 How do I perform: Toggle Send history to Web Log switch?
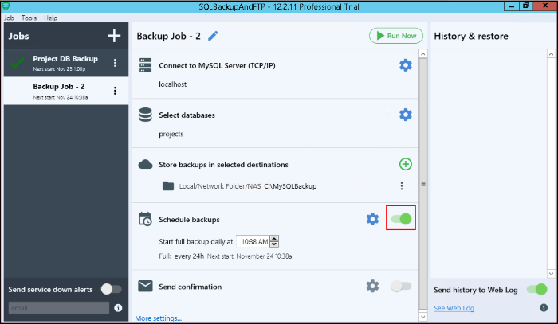(537, 290)
